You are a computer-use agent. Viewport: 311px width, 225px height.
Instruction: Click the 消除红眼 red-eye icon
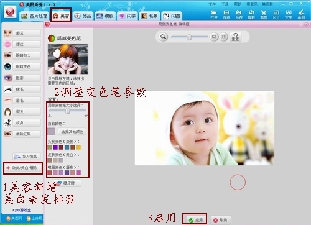(x=7, y=134)
